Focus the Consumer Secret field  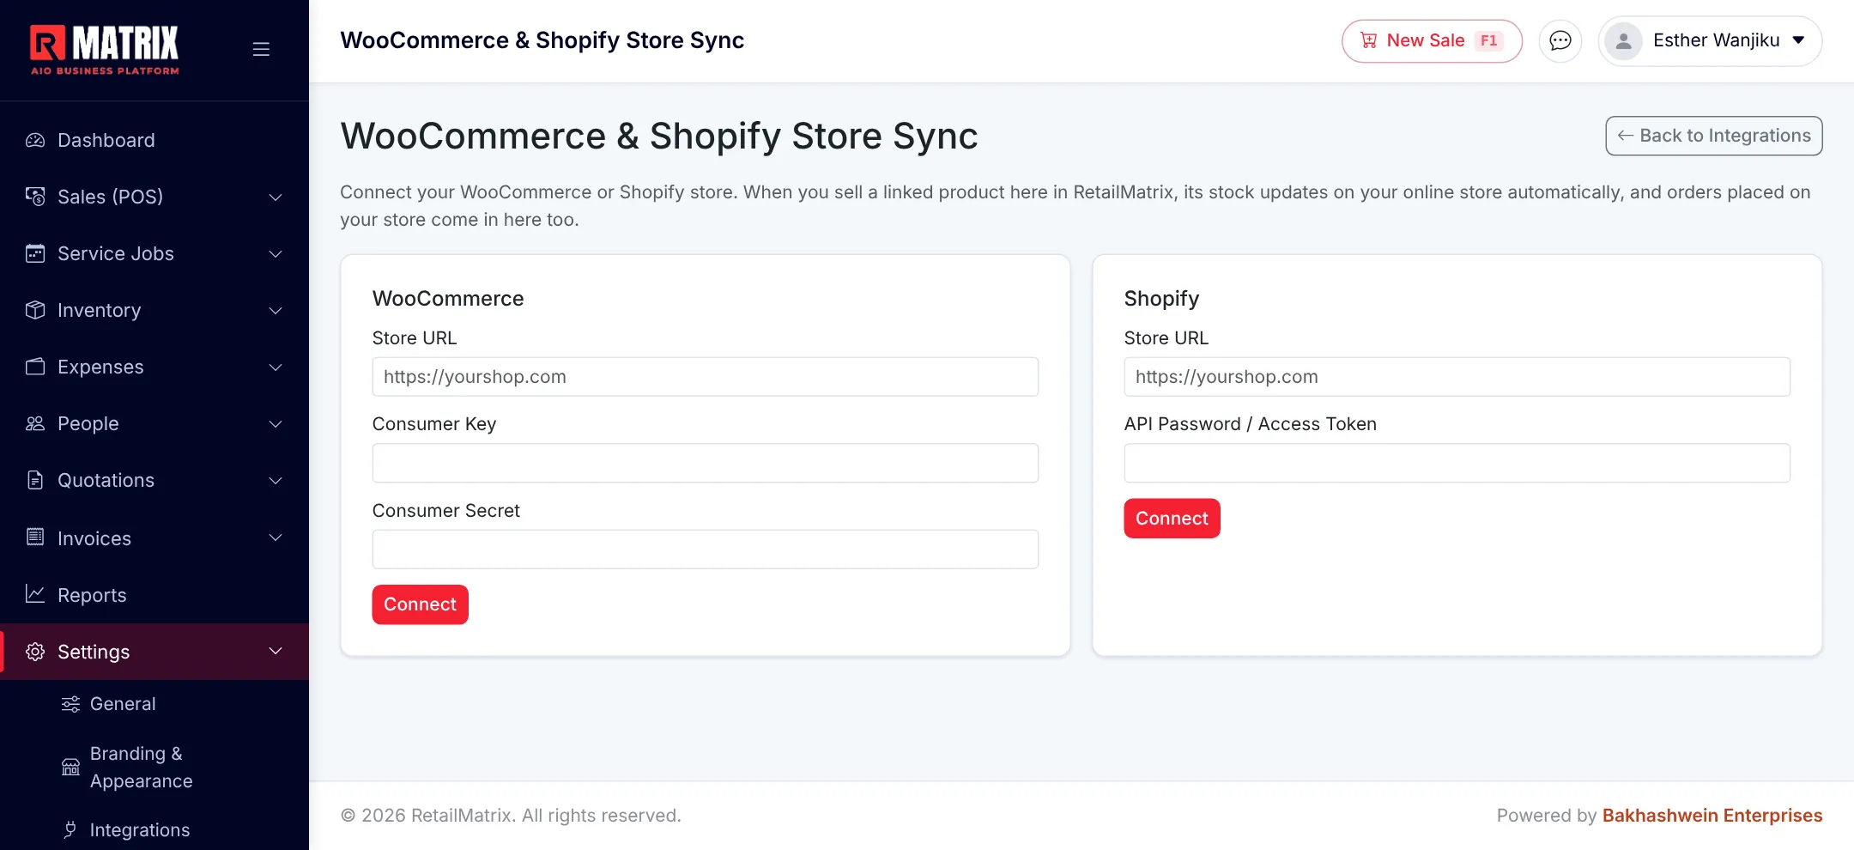pos(705,549)
